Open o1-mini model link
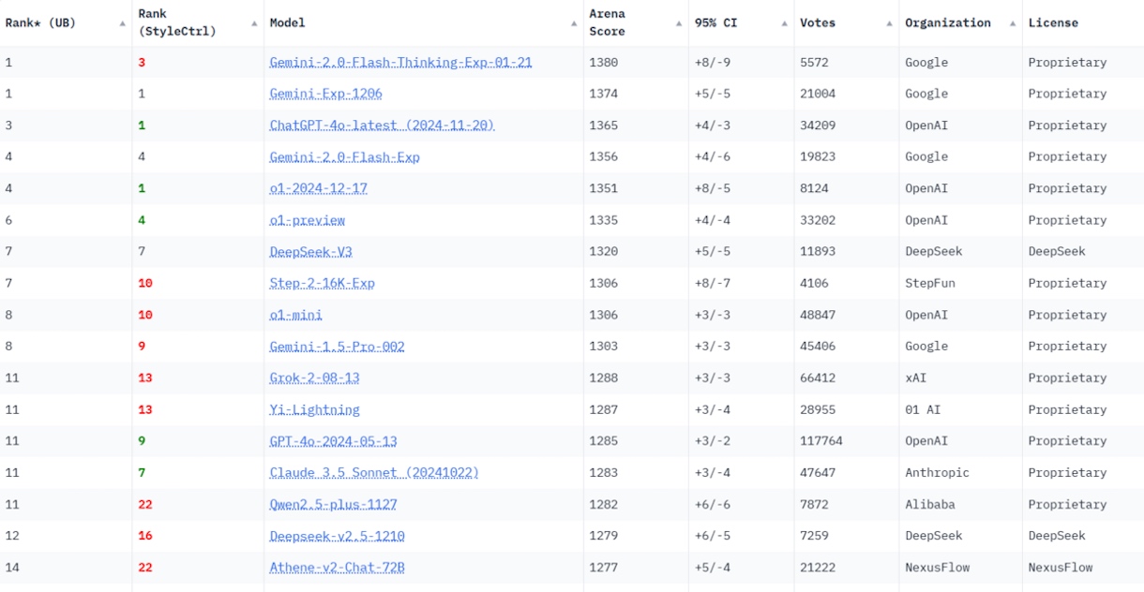 pos(295,315)
